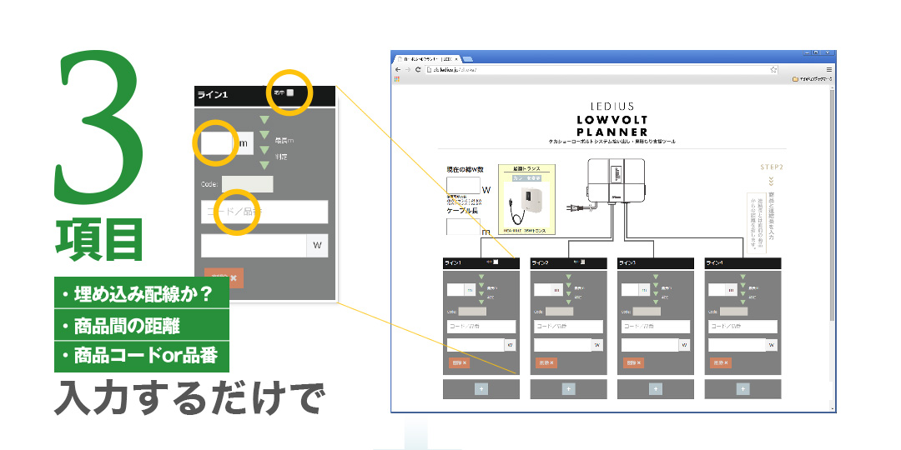Viewport: 901px width, 450px height.
Task: Click ライン4 wattage input field
Action: 737,345
